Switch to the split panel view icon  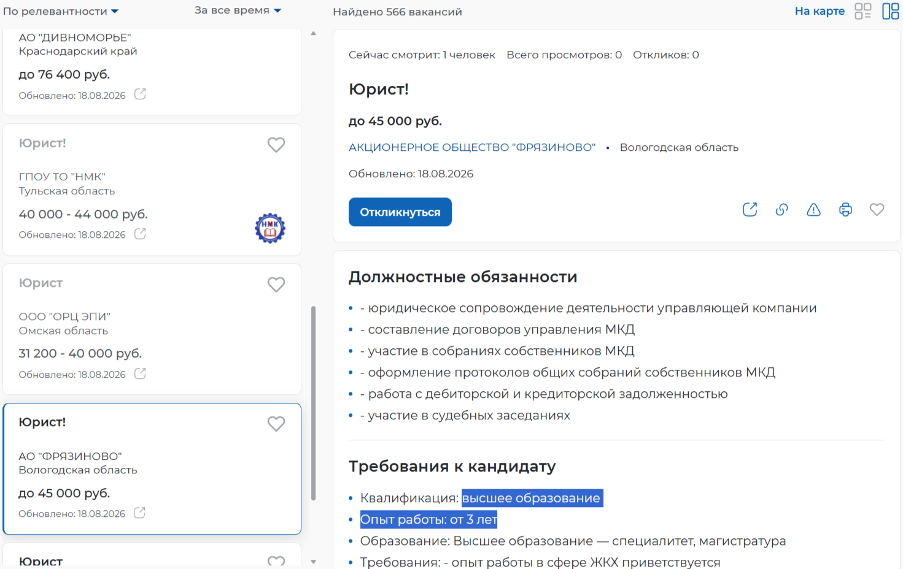(x=890, y=11)
